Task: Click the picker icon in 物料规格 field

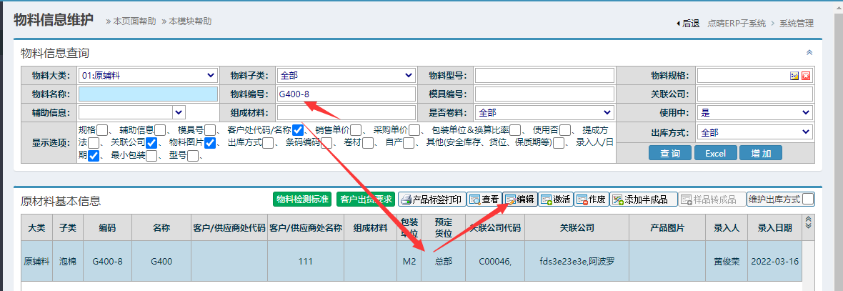Action: [794, 76]
